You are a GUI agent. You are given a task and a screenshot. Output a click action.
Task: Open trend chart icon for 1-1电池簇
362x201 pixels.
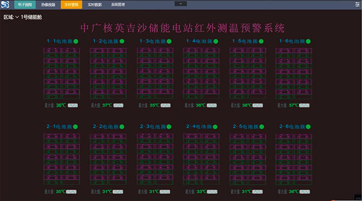click(73, 105)
